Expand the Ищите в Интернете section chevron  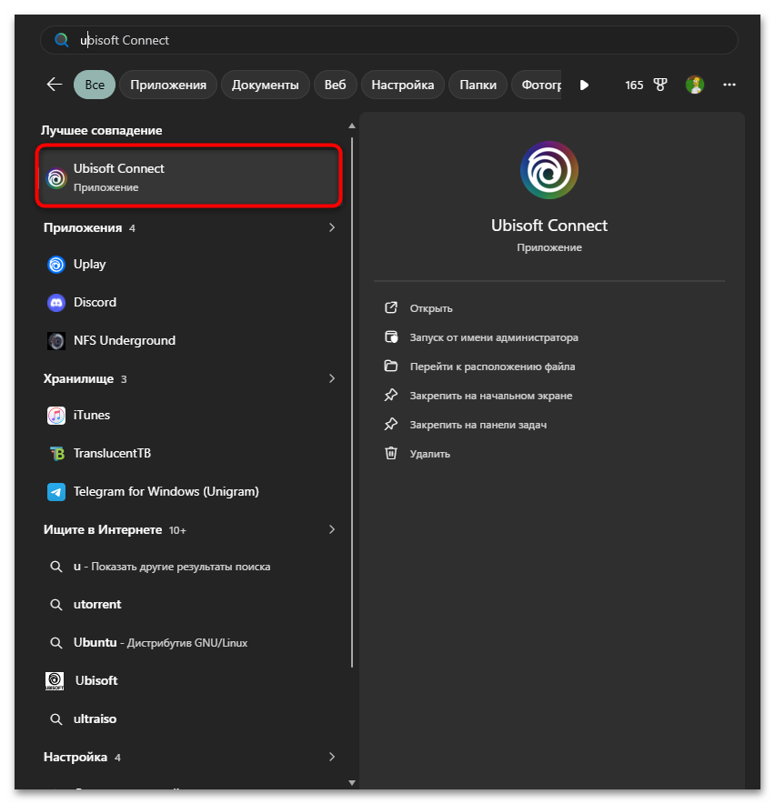point(332,529)
